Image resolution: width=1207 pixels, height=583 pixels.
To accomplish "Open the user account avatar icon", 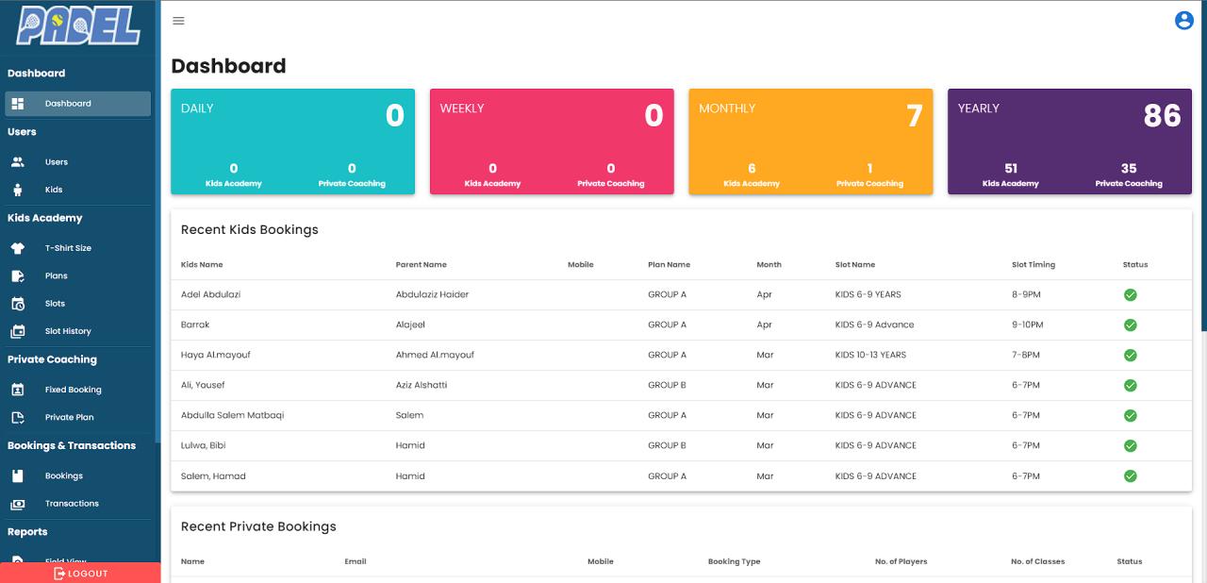I will [x=1184, y=20].
